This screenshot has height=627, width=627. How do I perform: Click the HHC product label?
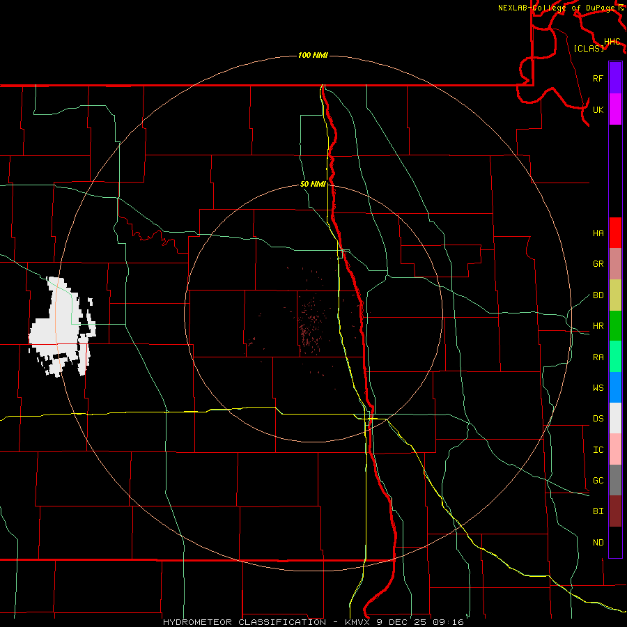612,42
